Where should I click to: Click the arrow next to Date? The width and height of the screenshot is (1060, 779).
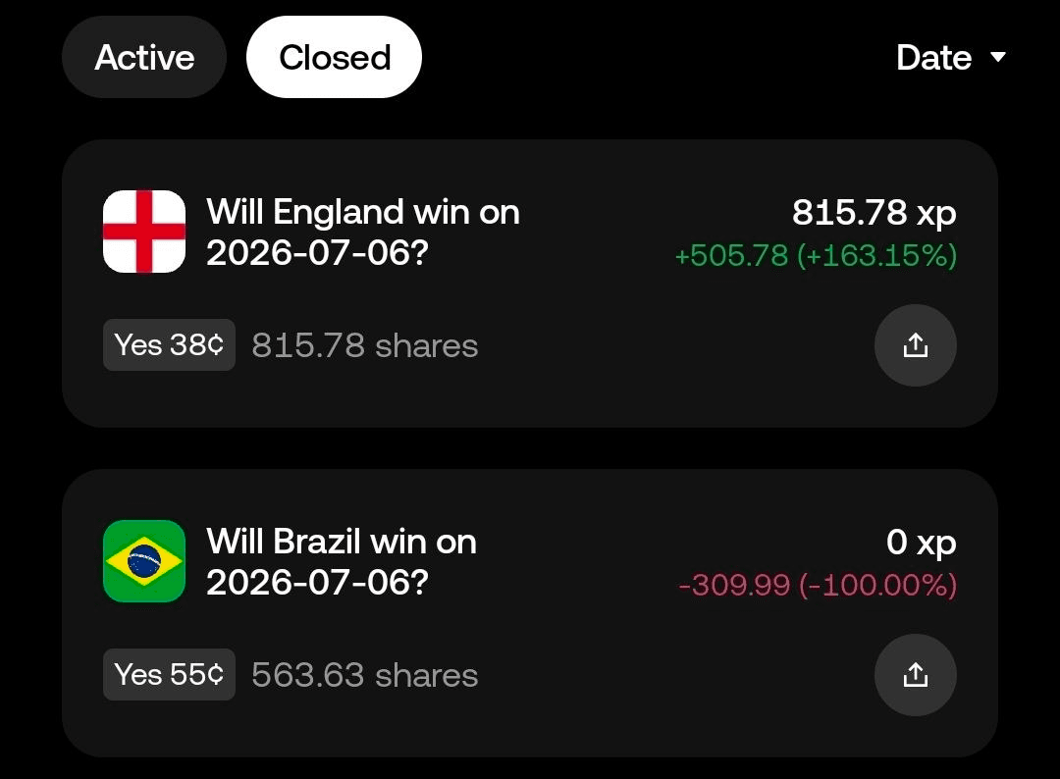pos(998,57)
